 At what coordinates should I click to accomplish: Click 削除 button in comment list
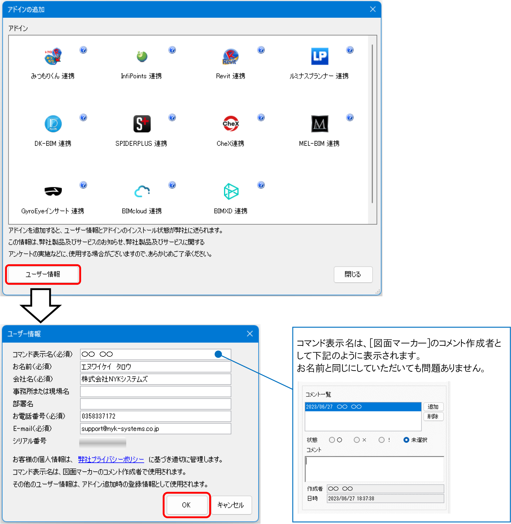[433, 417]
